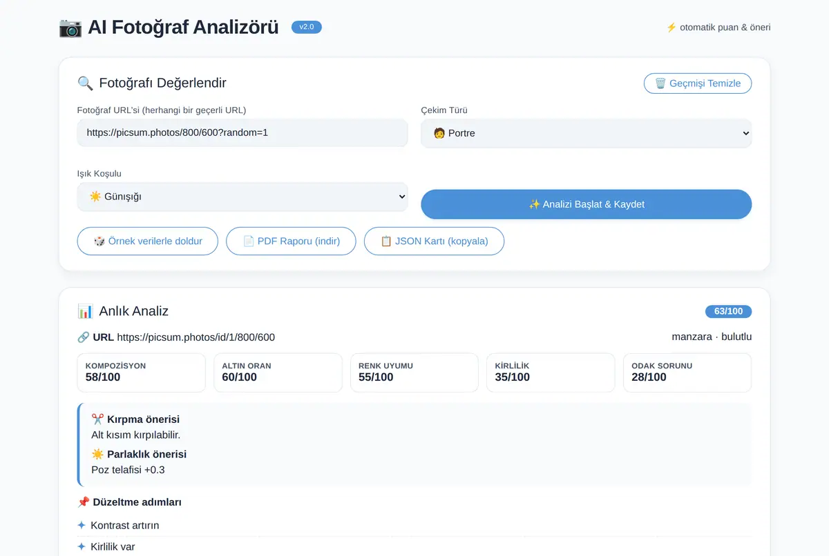Click the pushpin icon beside Düzeltme adımları
The width and height of the screenshot is (829, 556).
pos(84,502)
